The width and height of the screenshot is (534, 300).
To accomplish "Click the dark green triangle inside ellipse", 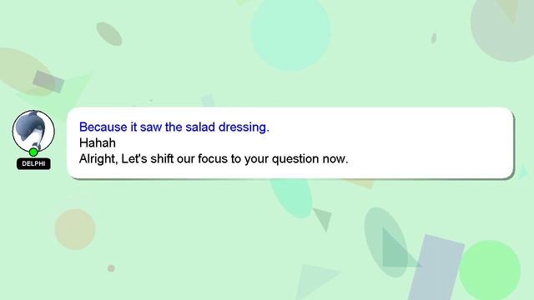I will point(397,252).
